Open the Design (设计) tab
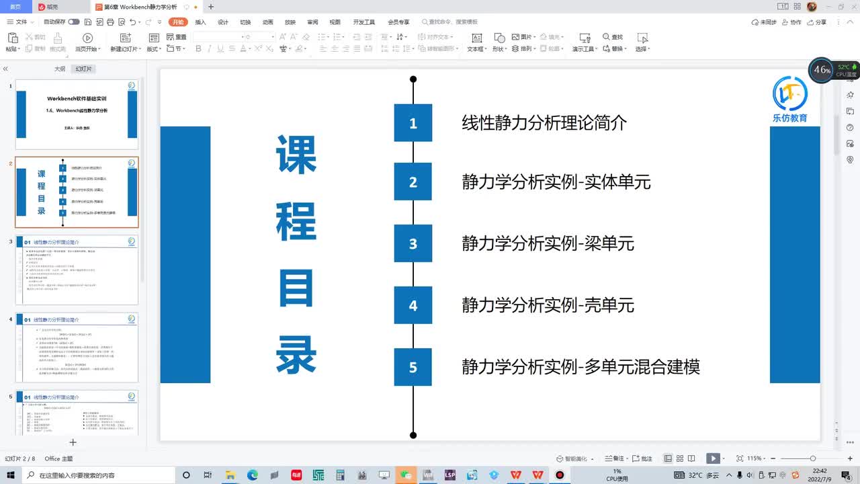 pyautogui.click(x=223, y=22)
